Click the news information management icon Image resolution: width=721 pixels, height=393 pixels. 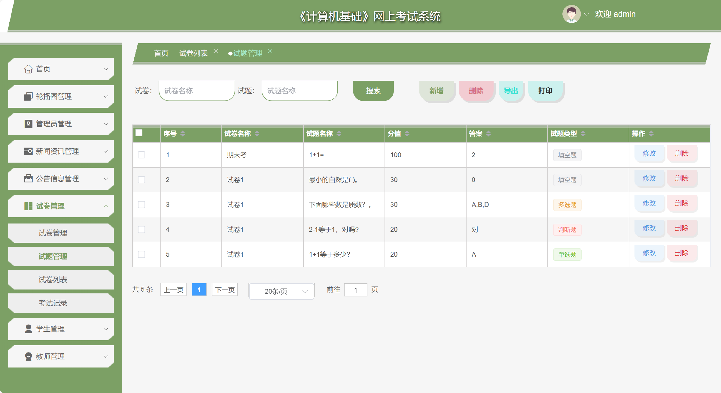click(x=28, y=151)
